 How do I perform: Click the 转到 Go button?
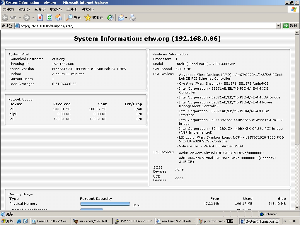290,26
